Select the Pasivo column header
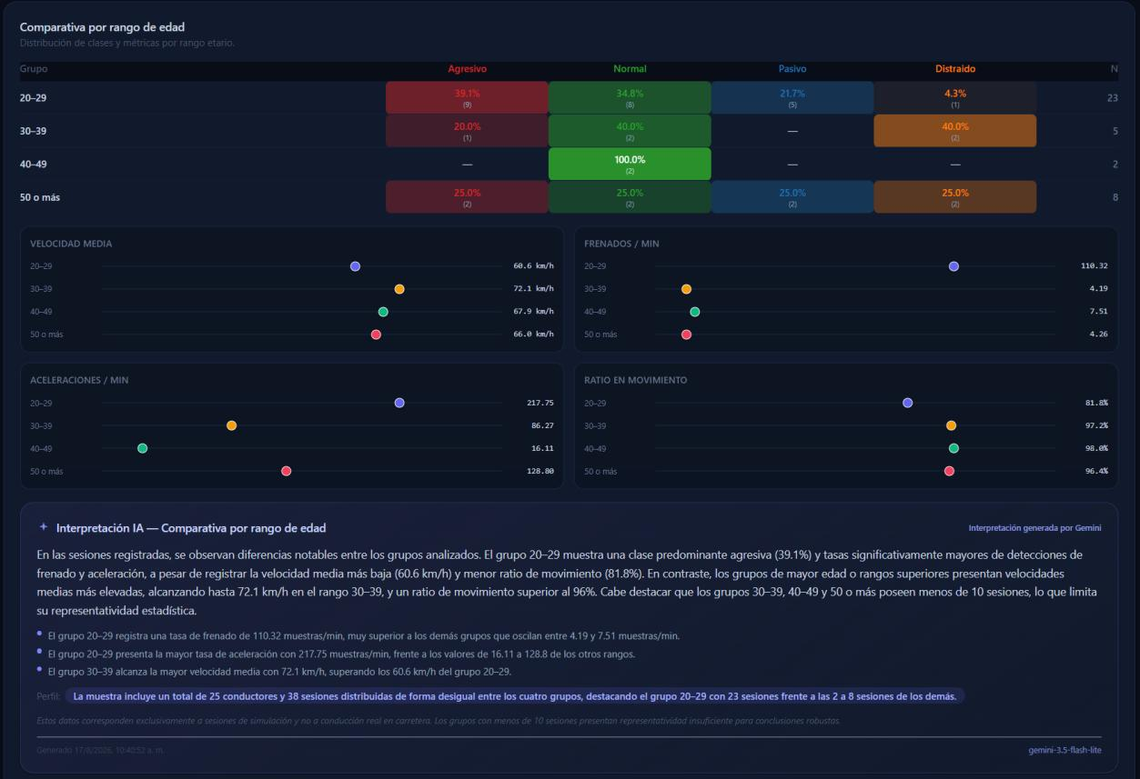Image resolution: width=1140 pixels, height=779 pixels. [x=792, y=69]
